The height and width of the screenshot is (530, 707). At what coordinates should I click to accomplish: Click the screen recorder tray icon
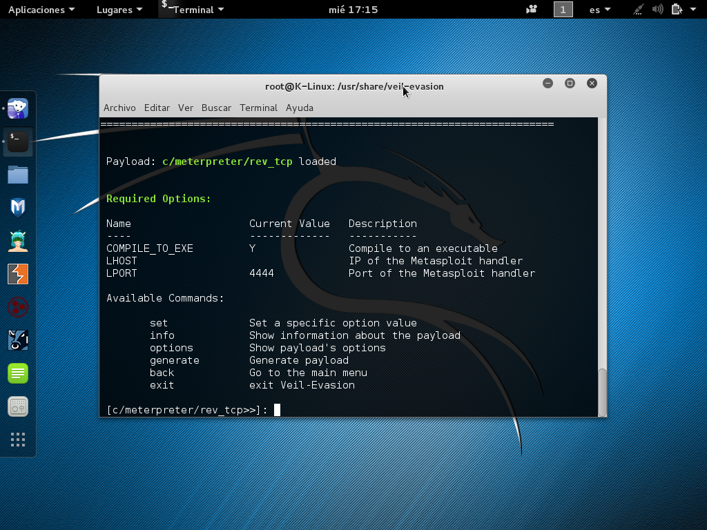pos(532,9)
